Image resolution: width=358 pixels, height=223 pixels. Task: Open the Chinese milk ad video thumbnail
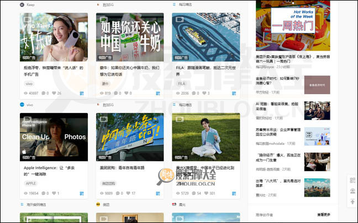pyautogui.click(x=130, y=37)
